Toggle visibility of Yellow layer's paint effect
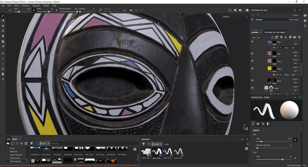This screenshot has height=167, width=308. [x=274, y=75]
